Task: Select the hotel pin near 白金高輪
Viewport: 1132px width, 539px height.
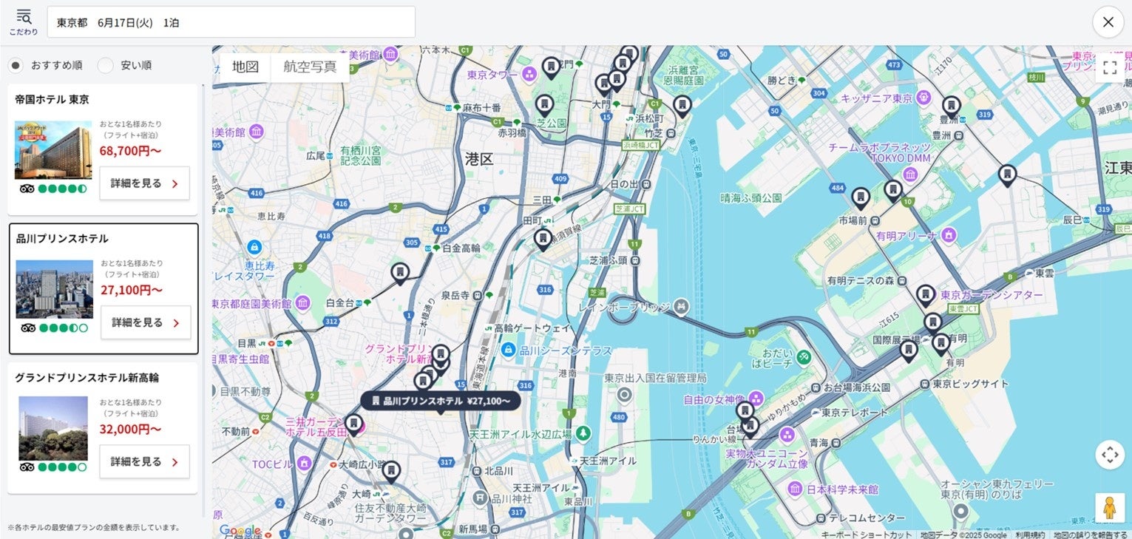Action: 400,274
